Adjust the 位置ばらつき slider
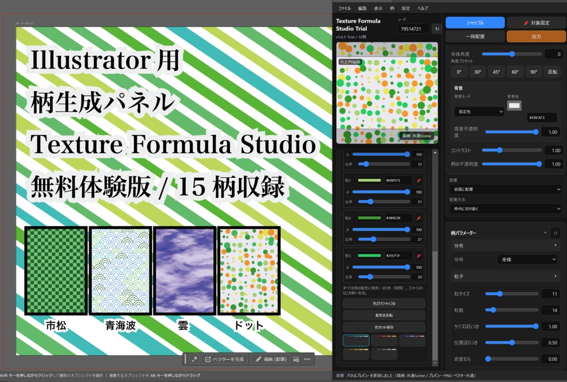The image size is (567, 382). pyautogui.click(x=512, y=343)
